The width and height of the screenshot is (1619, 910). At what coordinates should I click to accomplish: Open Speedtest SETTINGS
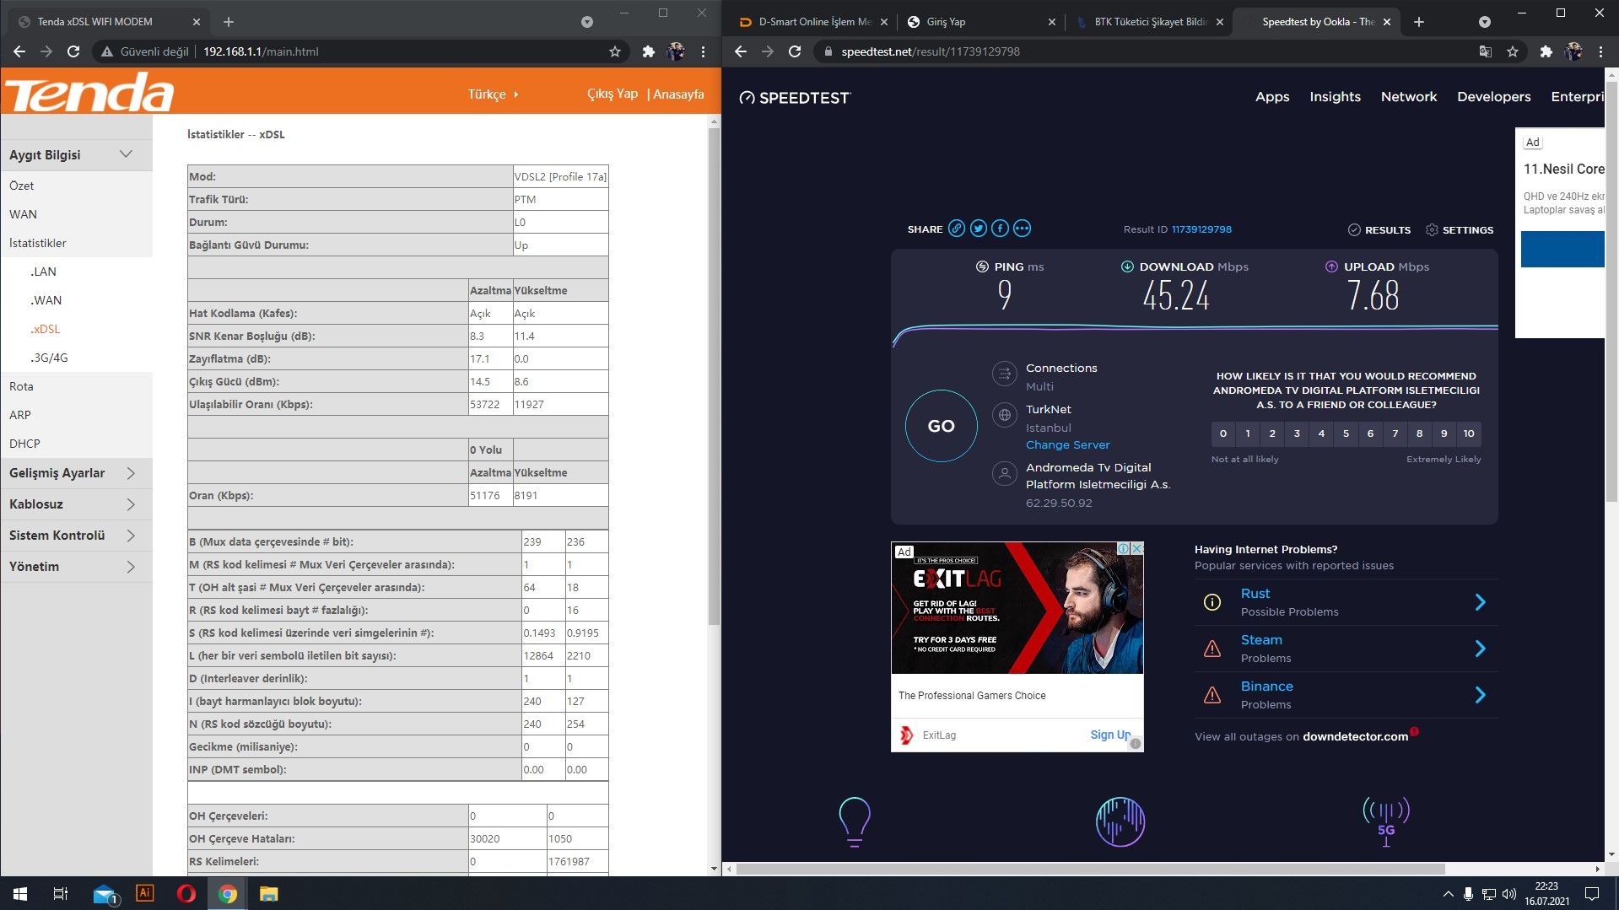tap(1459, 229)
